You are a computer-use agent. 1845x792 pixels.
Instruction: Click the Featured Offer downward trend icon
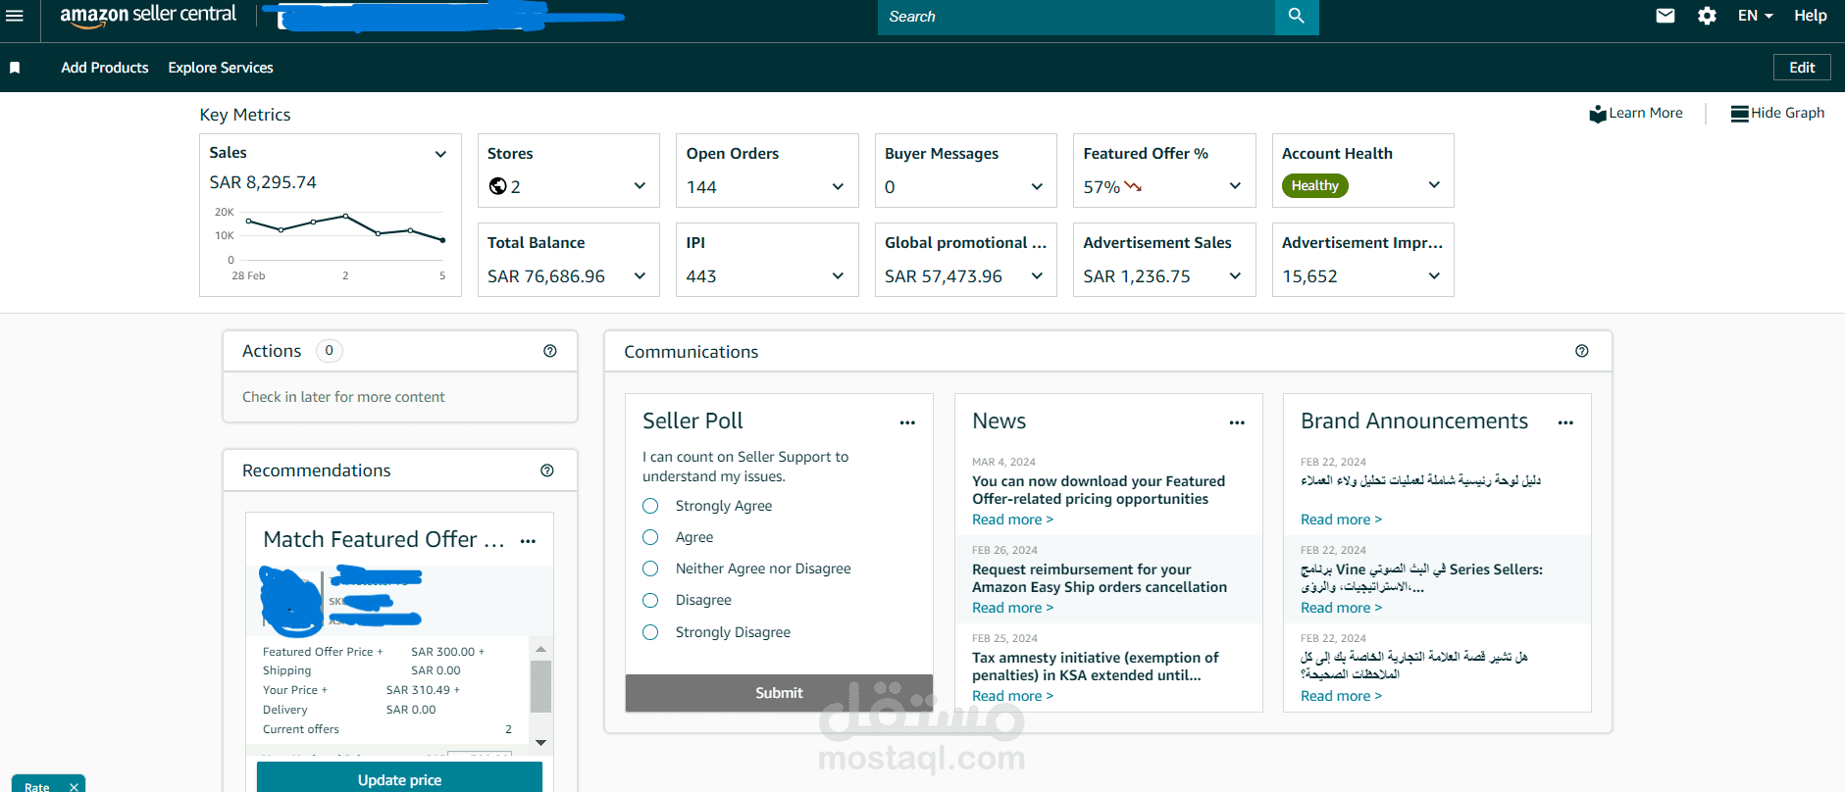coord(1133,186)
